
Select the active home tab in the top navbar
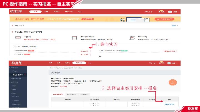(x=35, y=12)
